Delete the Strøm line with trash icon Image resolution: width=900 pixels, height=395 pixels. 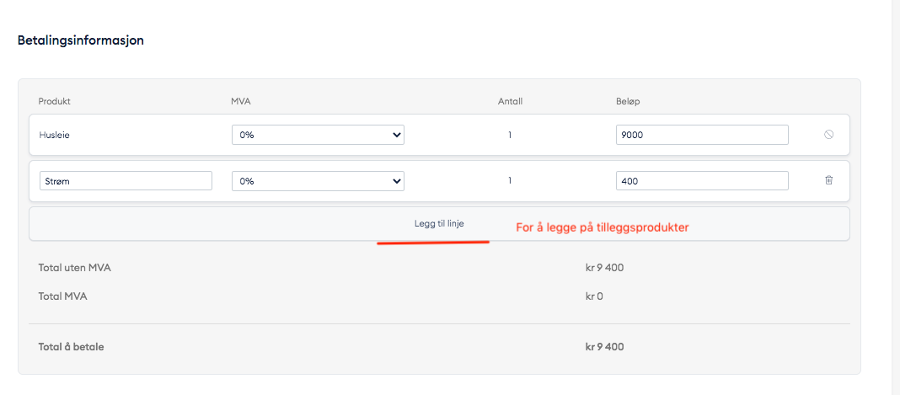[828, 180]
